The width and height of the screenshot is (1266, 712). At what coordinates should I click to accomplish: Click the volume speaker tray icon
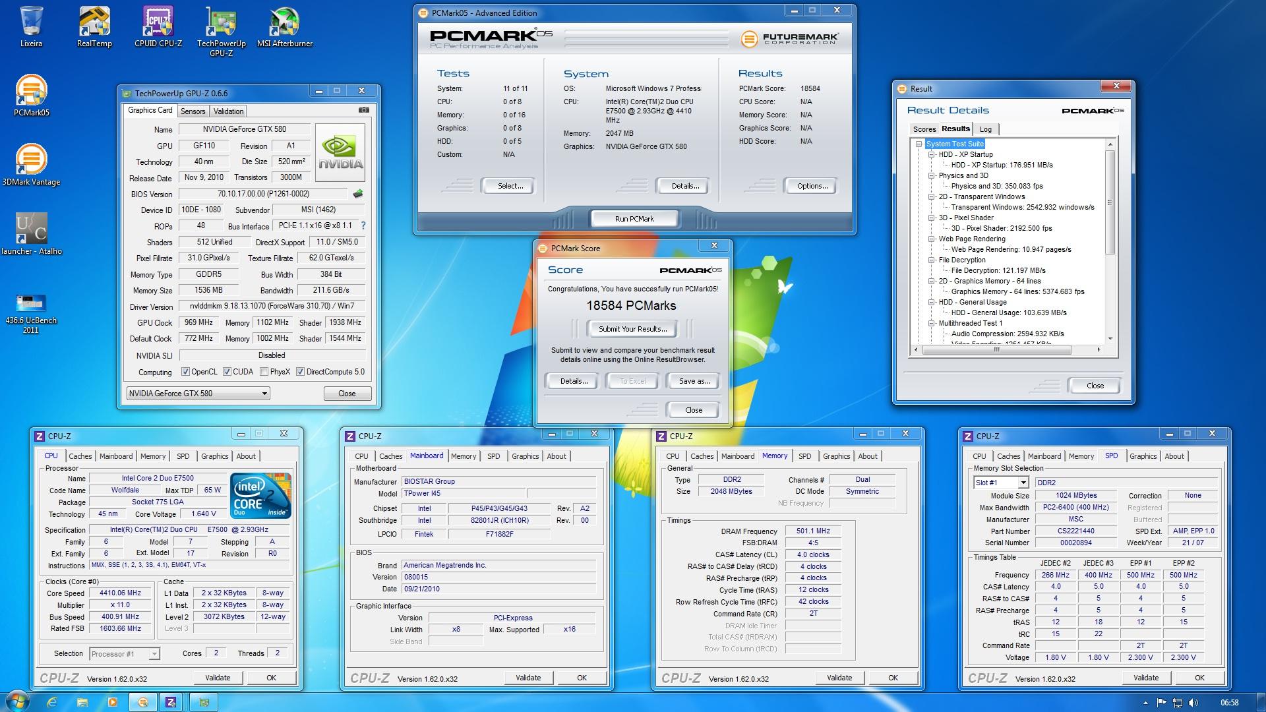pyautogui.click(x=1192, y=703)
